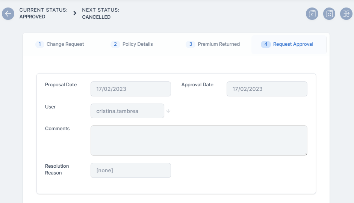Click the change status arrows icon
This screenshot has height=203, width=354.
pos(346,14)
